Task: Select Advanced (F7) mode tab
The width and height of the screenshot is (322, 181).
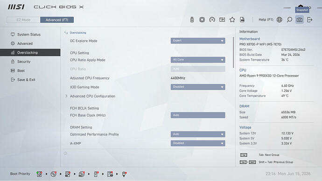Action: (57, 20)
